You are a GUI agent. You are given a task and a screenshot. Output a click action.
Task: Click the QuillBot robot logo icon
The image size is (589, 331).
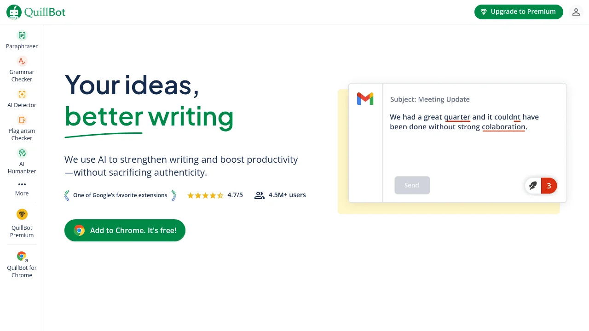(x=14, y=12)
